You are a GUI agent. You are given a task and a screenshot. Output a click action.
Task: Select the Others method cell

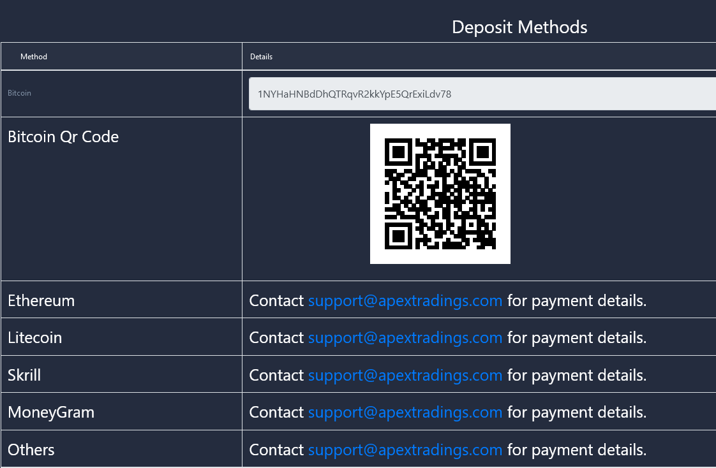121,450
